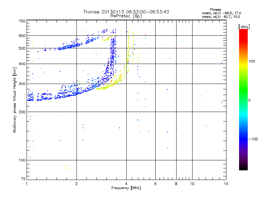Click the y-axis tick label '500'
The height and width of the screenshot is (200, 266).
tap(22, 48)
